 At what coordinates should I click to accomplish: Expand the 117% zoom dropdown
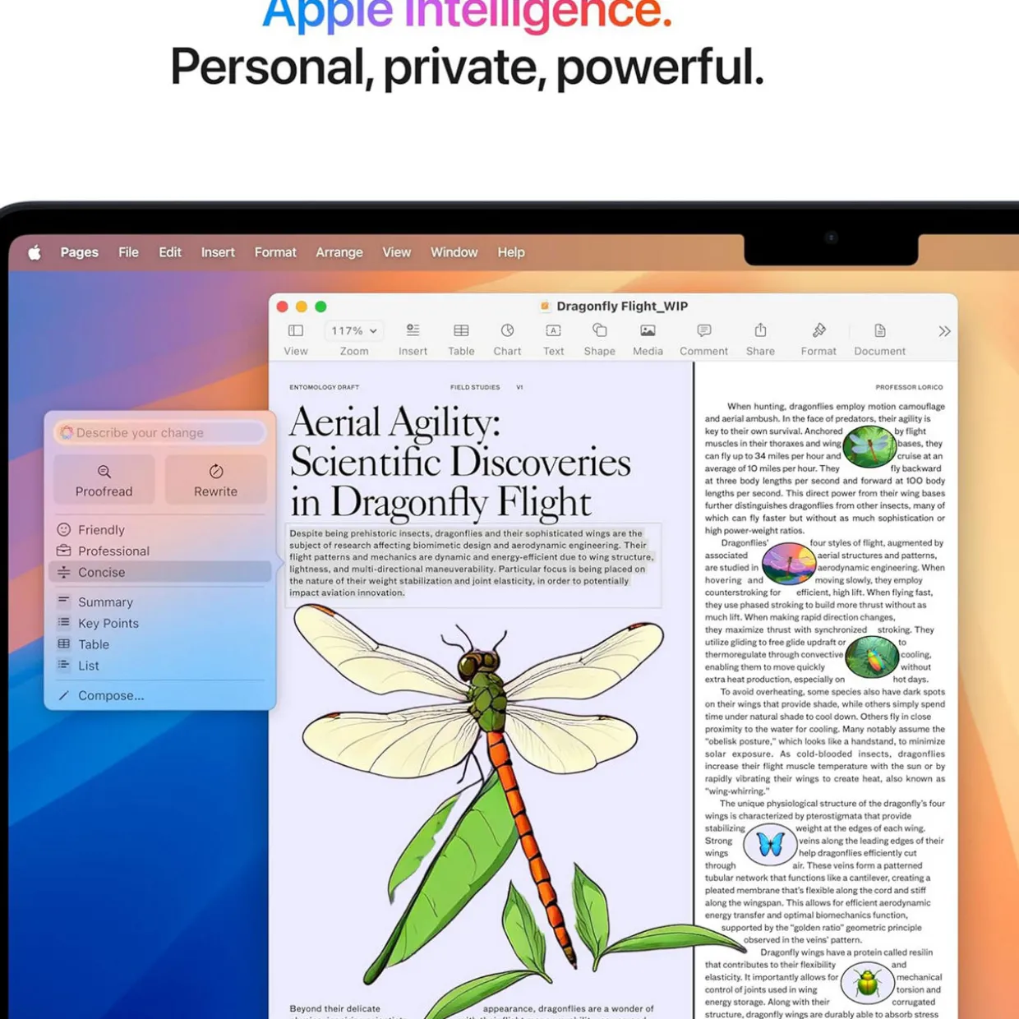pyautogui.click(x=354, y=331)
